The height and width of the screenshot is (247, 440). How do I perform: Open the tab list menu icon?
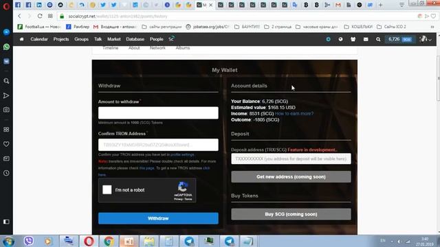pos(401,5)
